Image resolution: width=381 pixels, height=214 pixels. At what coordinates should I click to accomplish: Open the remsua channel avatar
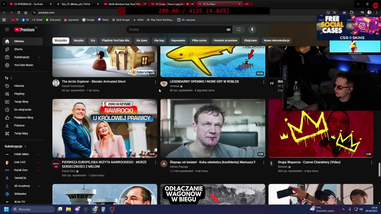pyautogui.click(x=164, y=83)
